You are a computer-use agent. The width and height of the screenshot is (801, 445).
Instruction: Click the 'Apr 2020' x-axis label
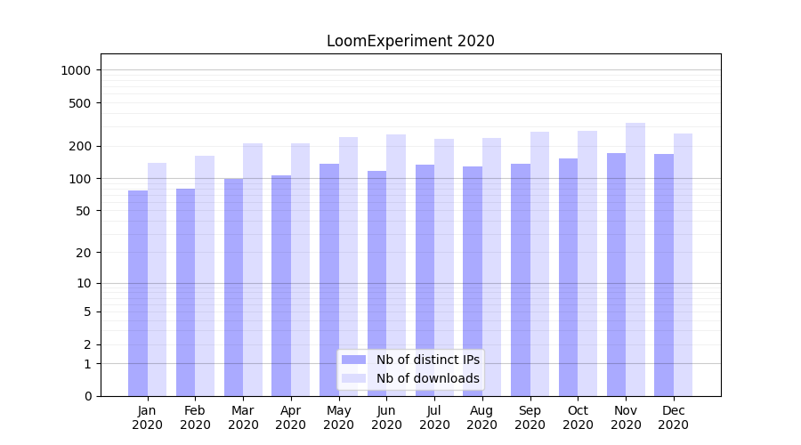[x=291, y=417]
